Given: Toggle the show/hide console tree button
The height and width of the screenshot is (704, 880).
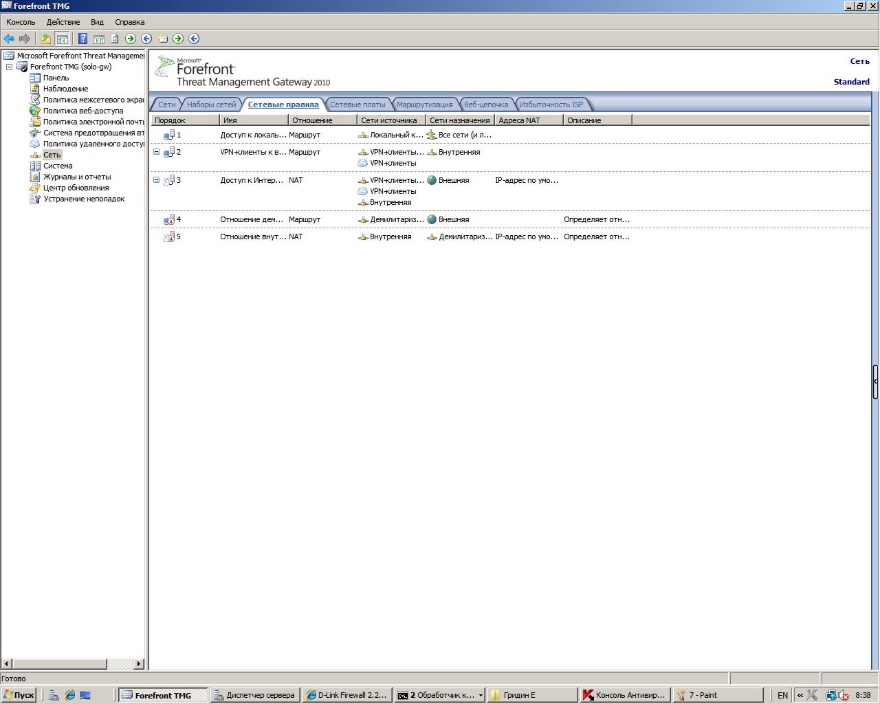Looking at the screenshot, I should point(62,38).
